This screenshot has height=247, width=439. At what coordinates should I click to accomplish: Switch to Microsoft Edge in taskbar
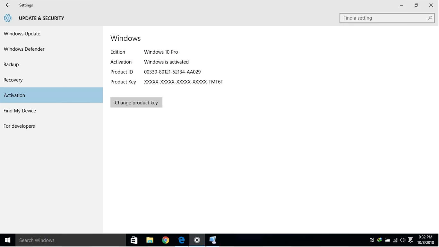click(x=181, y=240)
